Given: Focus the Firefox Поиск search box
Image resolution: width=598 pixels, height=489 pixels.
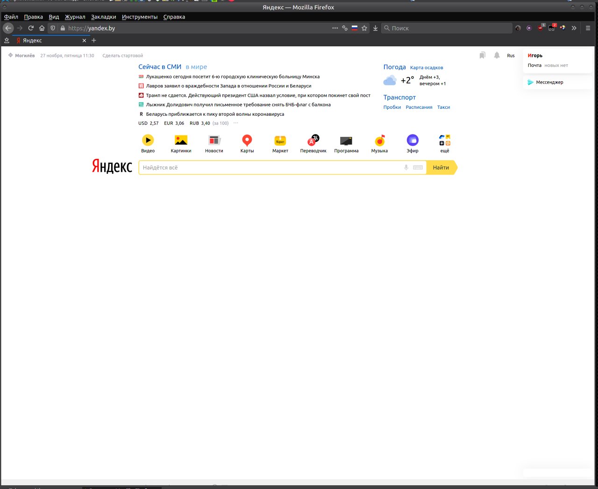Looking at the screenshot, I should [447, 28].
